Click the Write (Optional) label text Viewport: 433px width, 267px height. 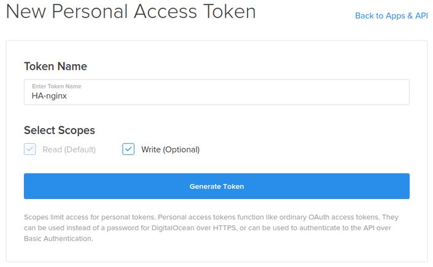[x=170, y=149]
